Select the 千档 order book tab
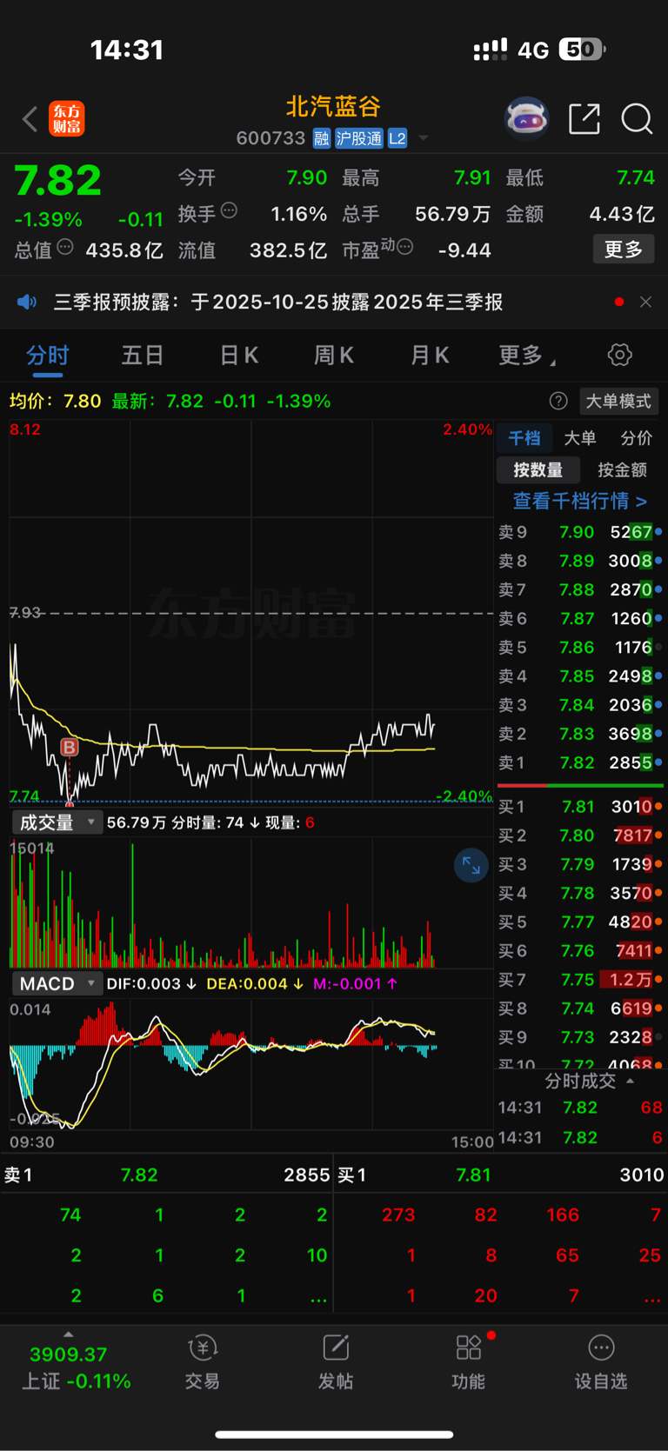This screenshot has width=668, height=1451. 524,438
